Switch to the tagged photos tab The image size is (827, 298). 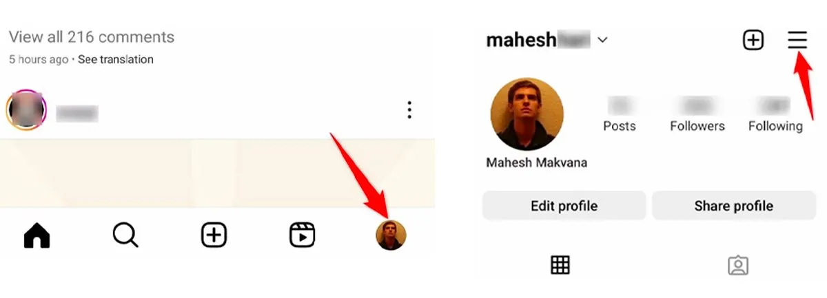[738, 265]
